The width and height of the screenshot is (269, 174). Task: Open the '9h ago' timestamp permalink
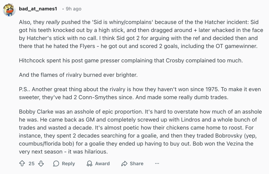tap(73, 9)
